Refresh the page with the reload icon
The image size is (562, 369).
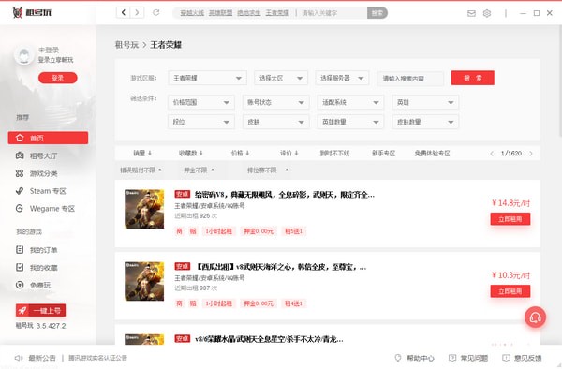pos(155,12)
